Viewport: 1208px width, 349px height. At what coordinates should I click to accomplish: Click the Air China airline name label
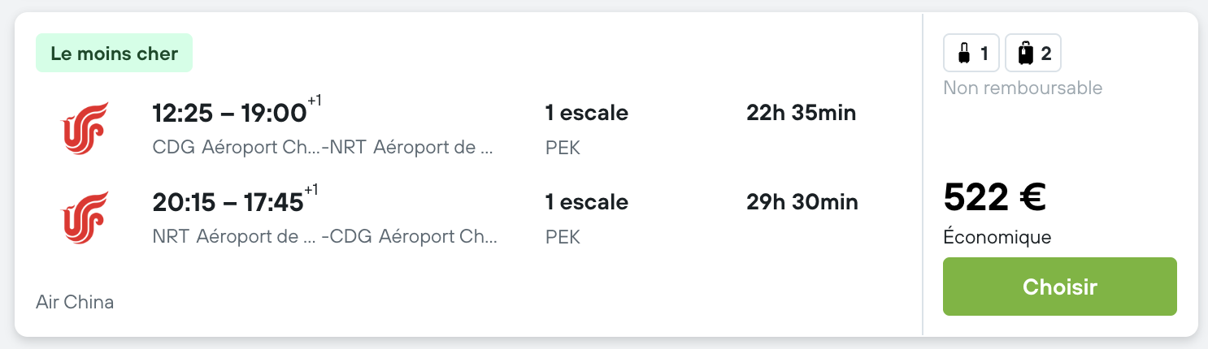click(75, 302)
